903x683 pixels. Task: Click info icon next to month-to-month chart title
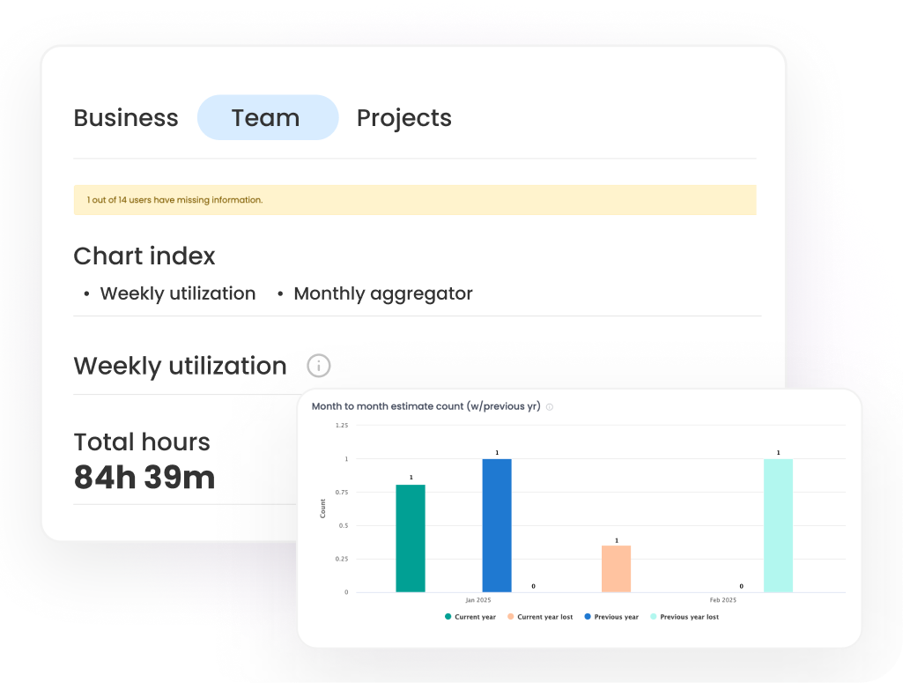[x=550, y=407]
